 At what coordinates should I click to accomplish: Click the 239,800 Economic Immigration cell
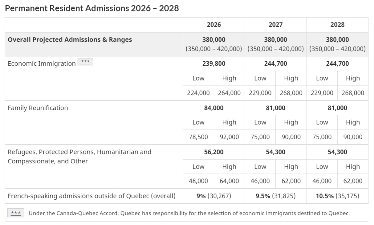[214, 64]
